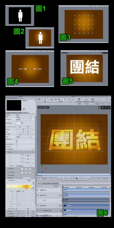114x228 pixels.
Task: Select the Walk 3D View tool
Action: tap(51, 99)
